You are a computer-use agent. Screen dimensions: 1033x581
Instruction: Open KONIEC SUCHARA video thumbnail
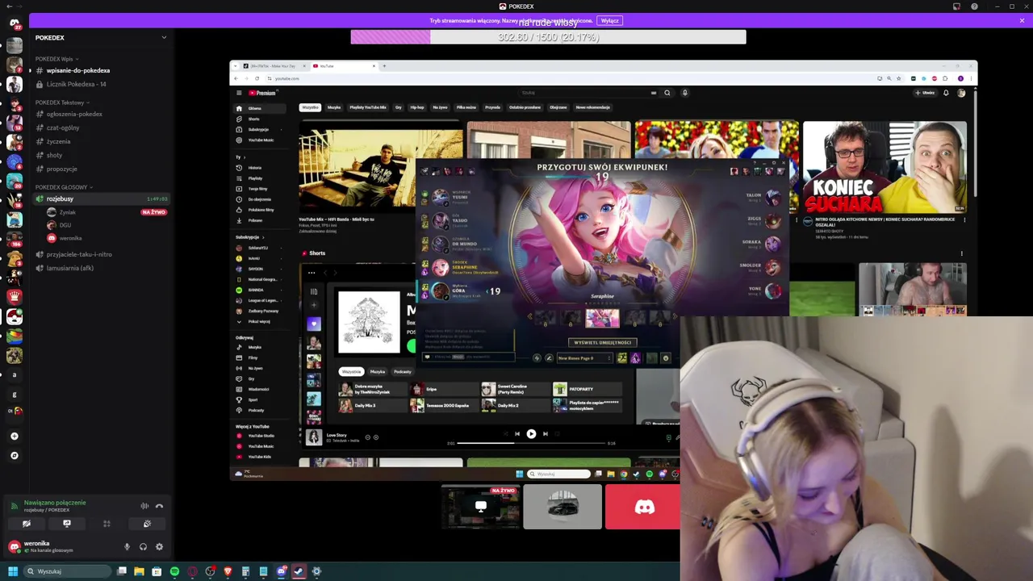[x=885, y=167]
